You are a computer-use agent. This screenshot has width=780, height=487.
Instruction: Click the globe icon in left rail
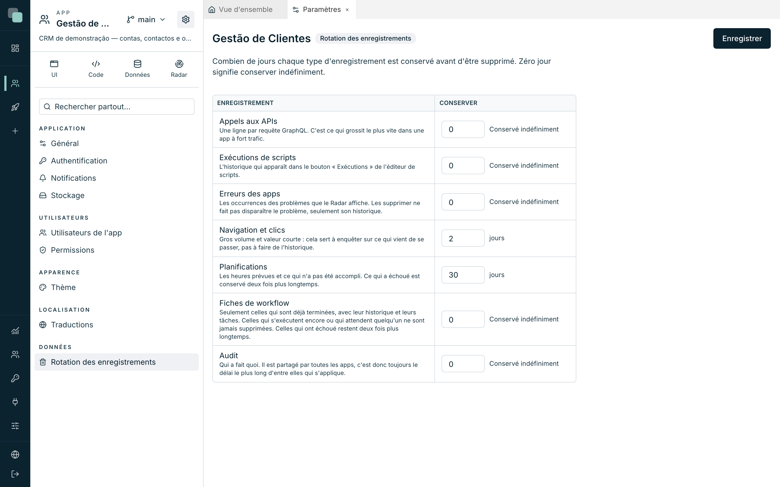(x=15, y=454)
